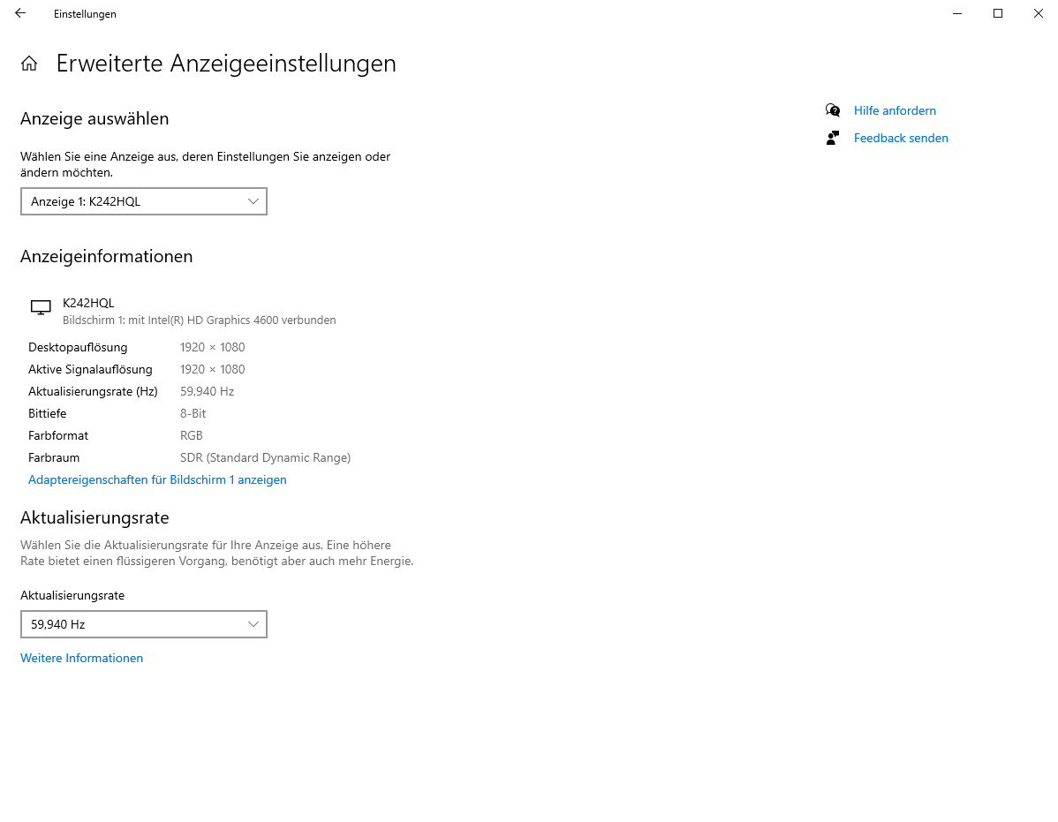Click the K242HQL monitor icon
Image resolution: width=1058 pixels, height=822 pixels.
coord(41,307)
